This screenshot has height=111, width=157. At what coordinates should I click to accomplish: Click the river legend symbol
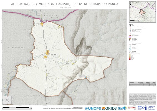pos(130,49)
